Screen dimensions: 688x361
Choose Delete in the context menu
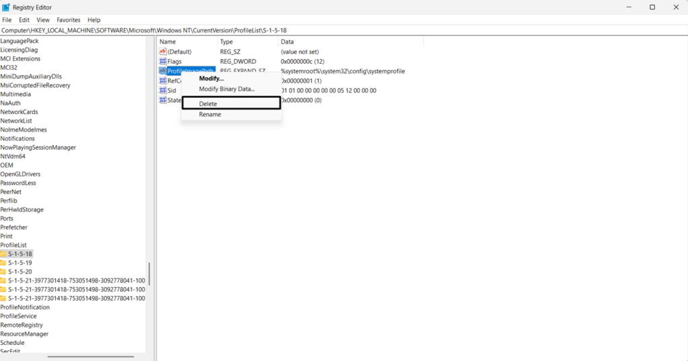point(231,103)
